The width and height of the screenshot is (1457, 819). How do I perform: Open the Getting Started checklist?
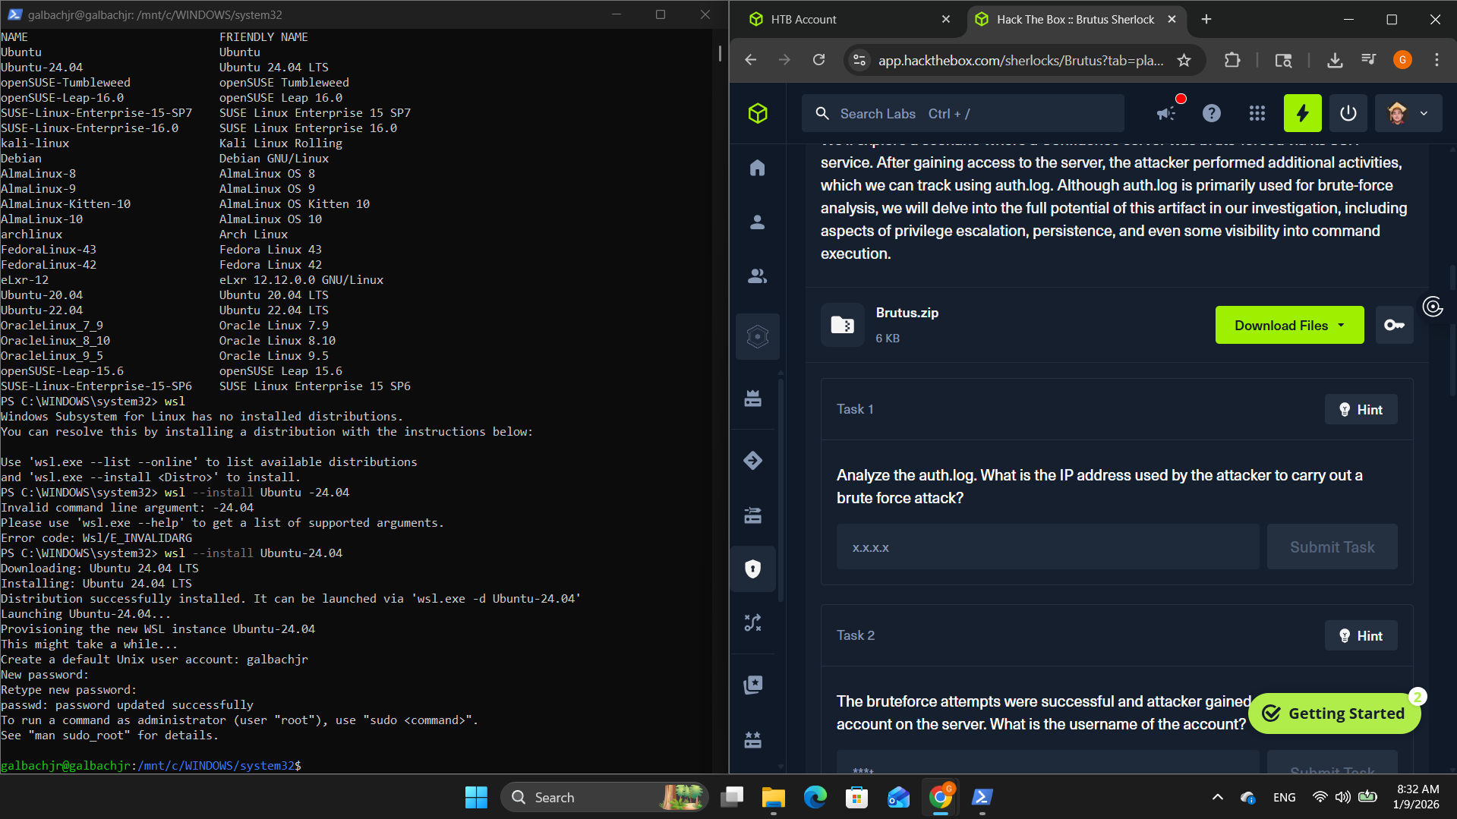1335,713
